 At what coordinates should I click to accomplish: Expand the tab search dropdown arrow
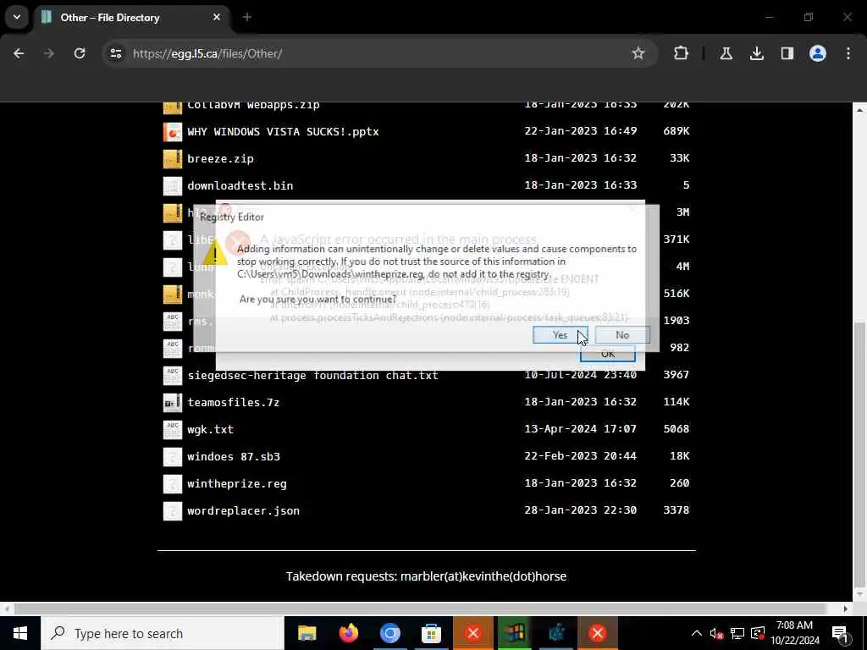17,17
